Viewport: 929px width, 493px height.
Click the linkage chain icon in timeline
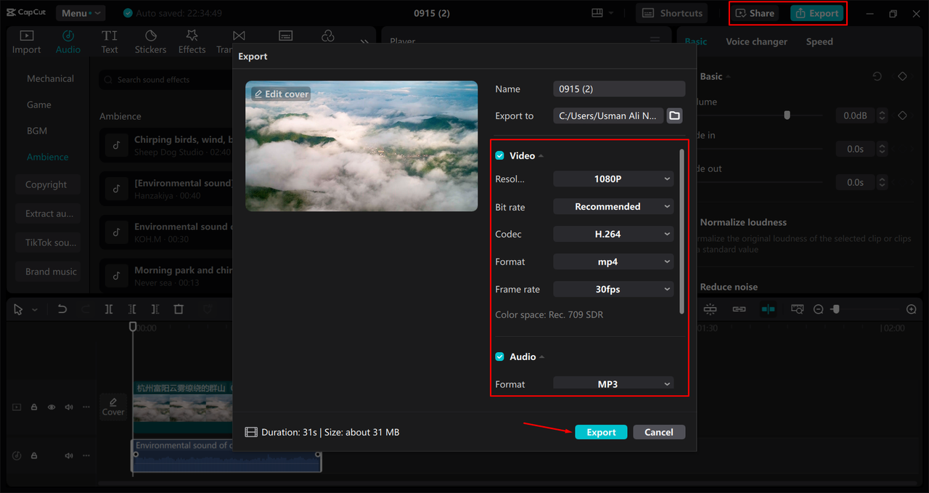click(739, 309)
